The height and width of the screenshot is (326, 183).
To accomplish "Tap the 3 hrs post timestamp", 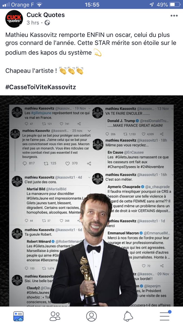I will (33, 23).
